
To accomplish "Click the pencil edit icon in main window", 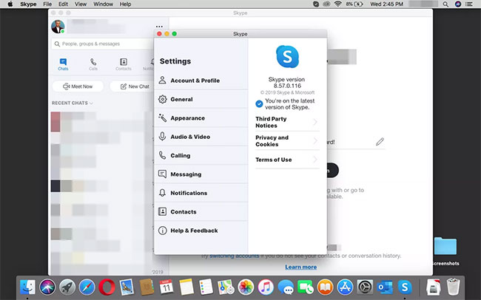I will 380,142.
